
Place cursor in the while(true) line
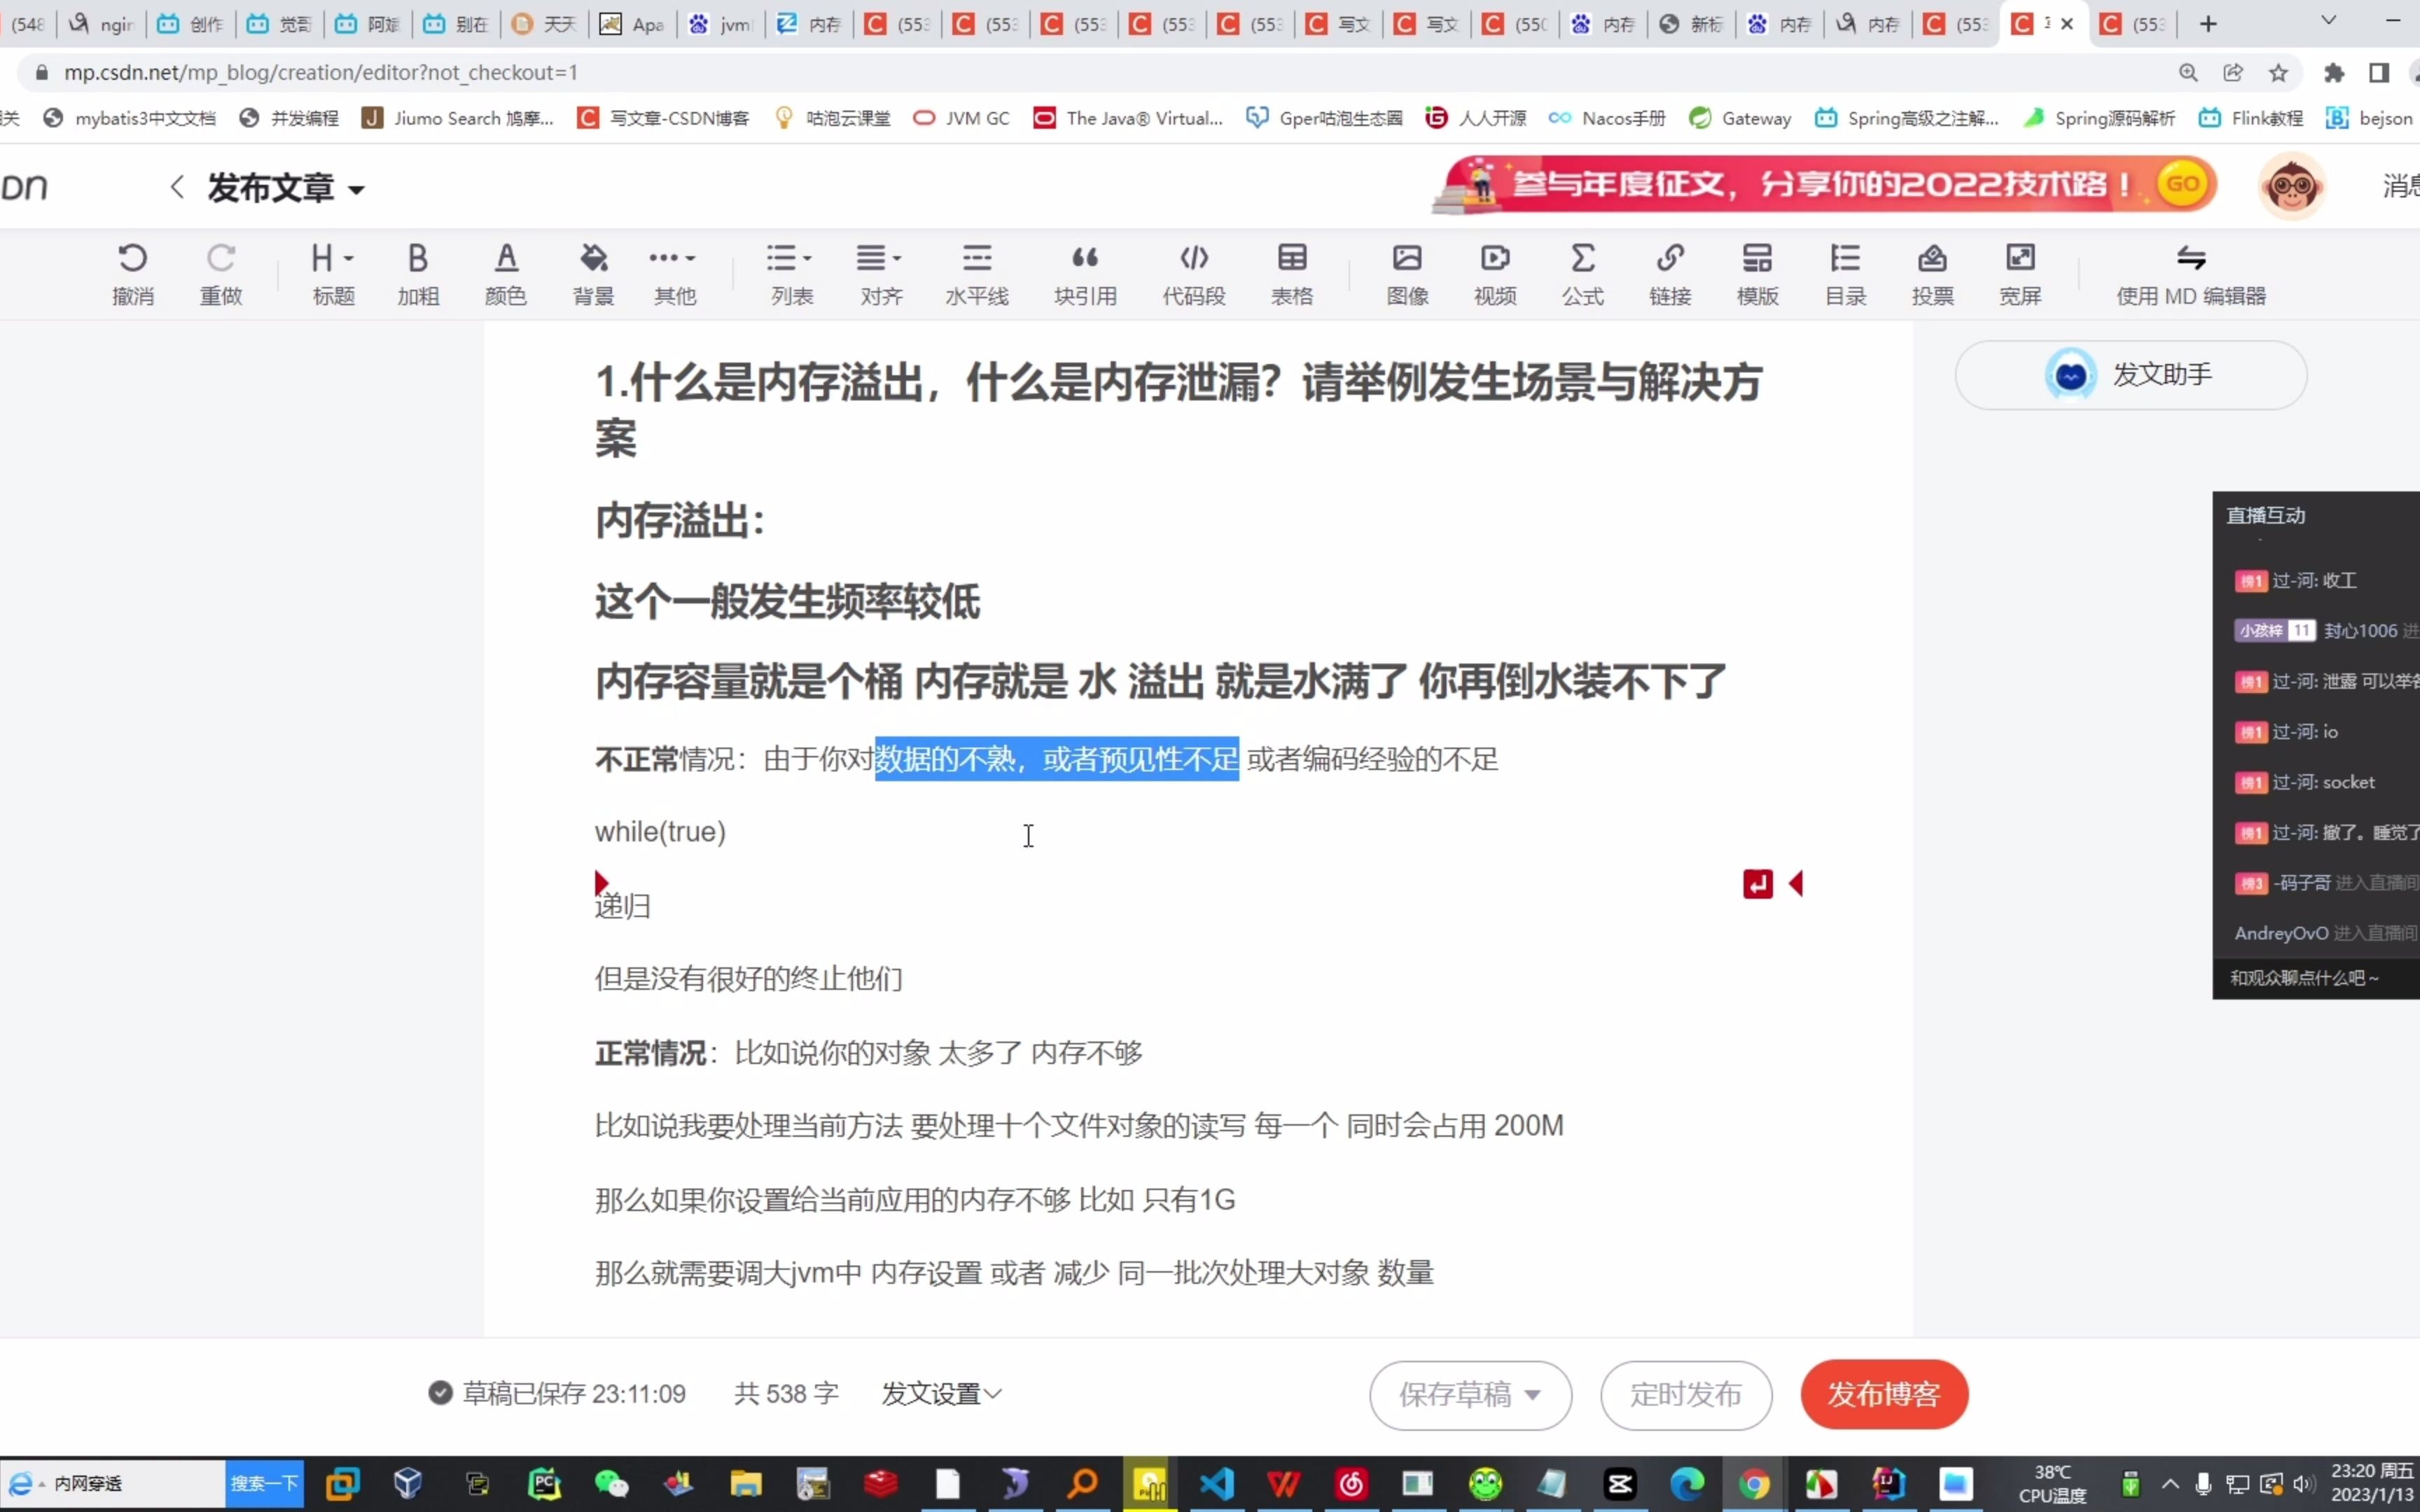pos(660,832)
